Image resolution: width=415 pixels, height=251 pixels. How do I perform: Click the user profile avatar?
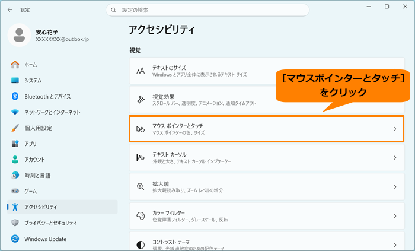pyautogui.click(x=19, y=35)
